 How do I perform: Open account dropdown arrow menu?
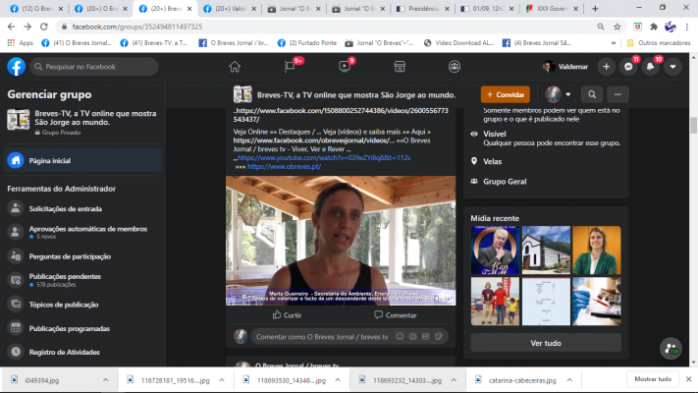(x=672, y=67)
